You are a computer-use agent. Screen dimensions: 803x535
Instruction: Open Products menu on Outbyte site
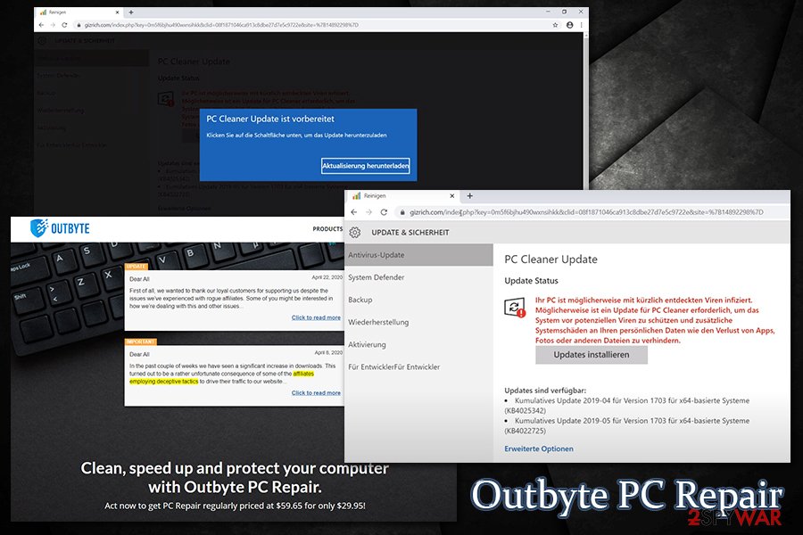327,229
